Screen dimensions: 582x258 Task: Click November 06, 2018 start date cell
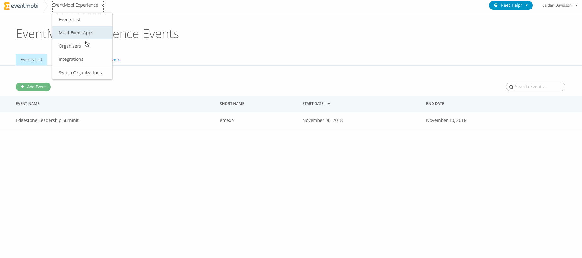[322, 120]
